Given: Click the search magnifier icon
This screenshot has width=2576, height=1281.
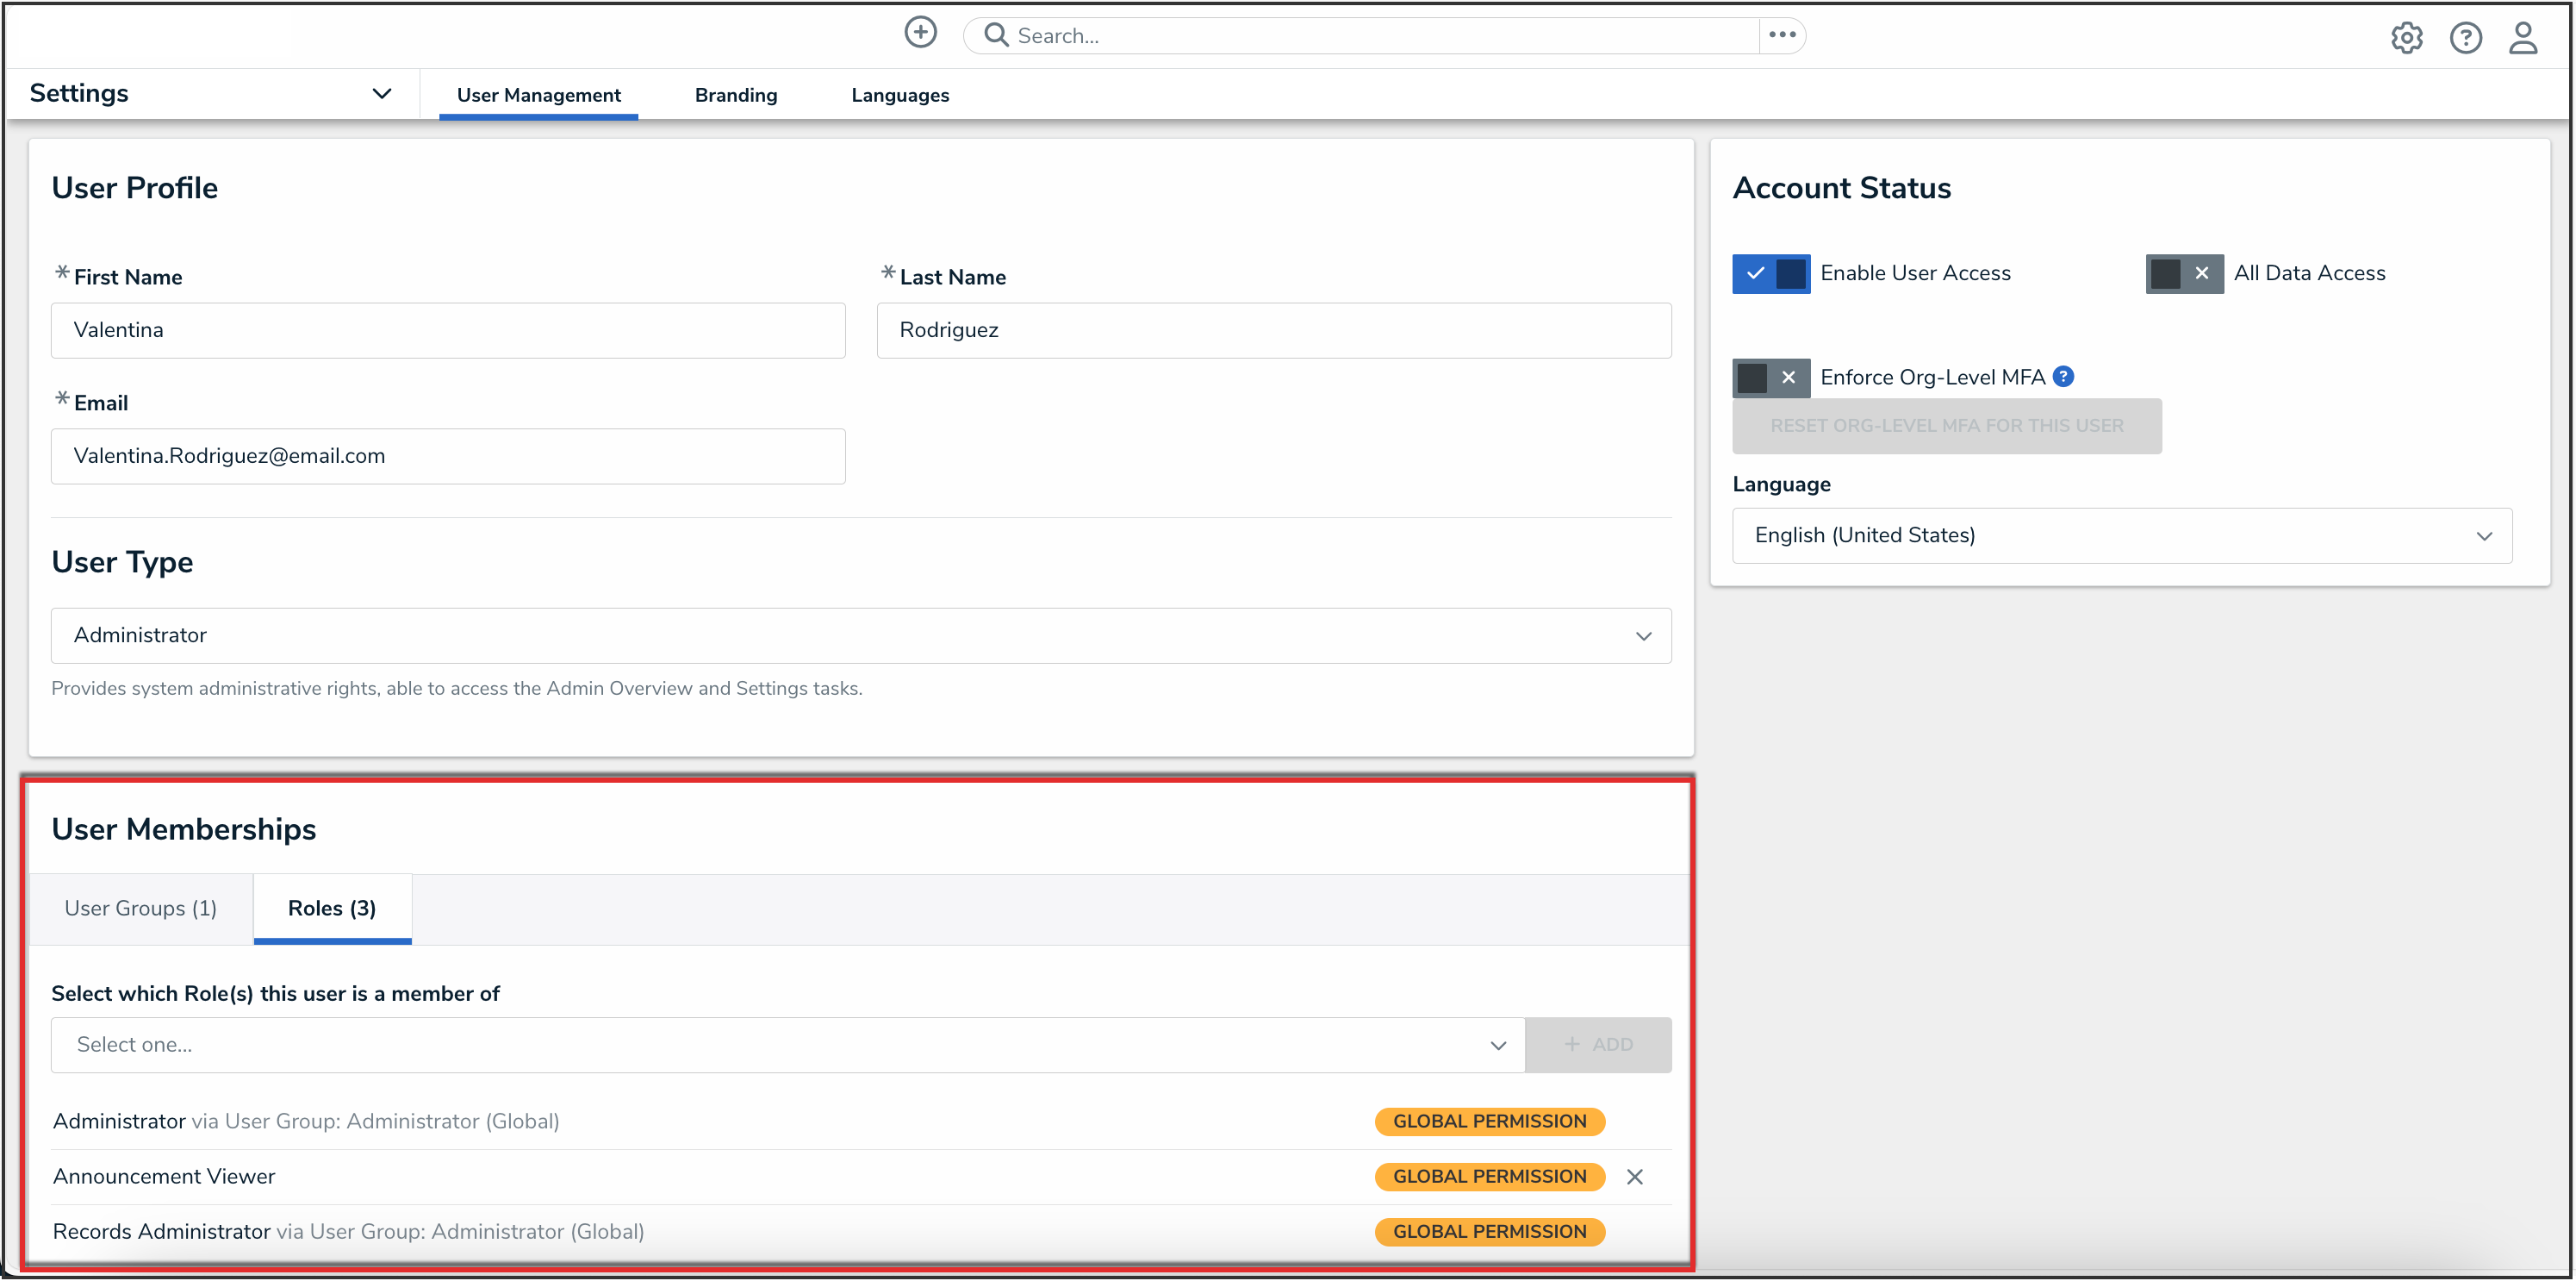Looking at the screenshot, I should [995, 35].
